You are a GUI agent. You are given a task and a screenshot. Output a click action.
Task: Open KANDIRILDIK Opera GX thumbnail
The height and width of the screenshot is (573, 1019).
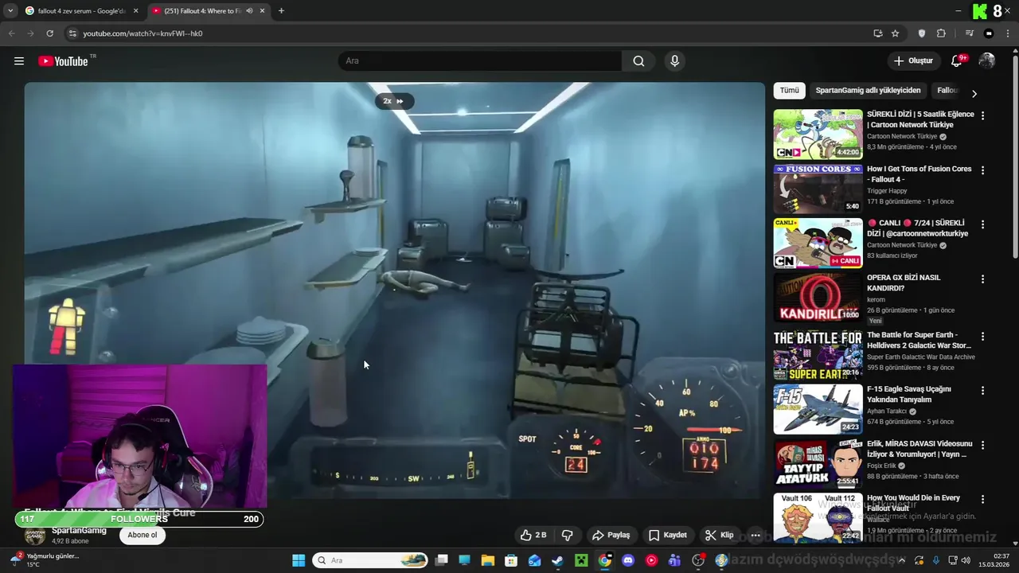[818, 298]
